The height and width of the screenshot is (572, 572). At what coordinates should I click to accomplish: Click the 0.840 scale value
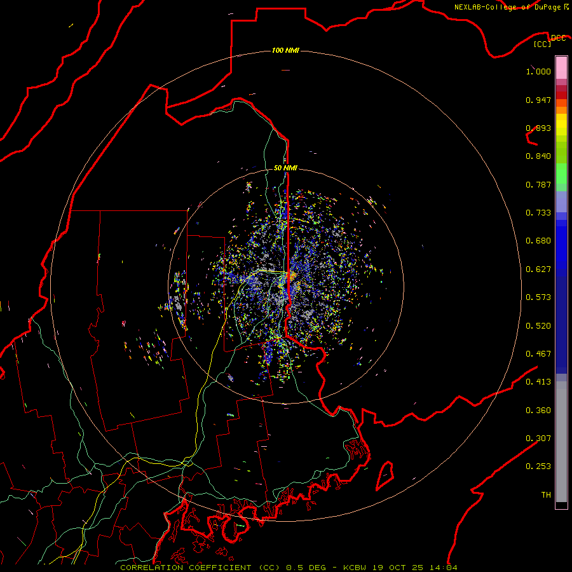[538, 156]
